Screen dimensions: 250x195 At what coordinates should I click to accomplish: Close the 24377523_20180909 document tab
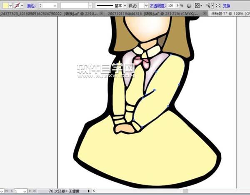click(101, 14)
